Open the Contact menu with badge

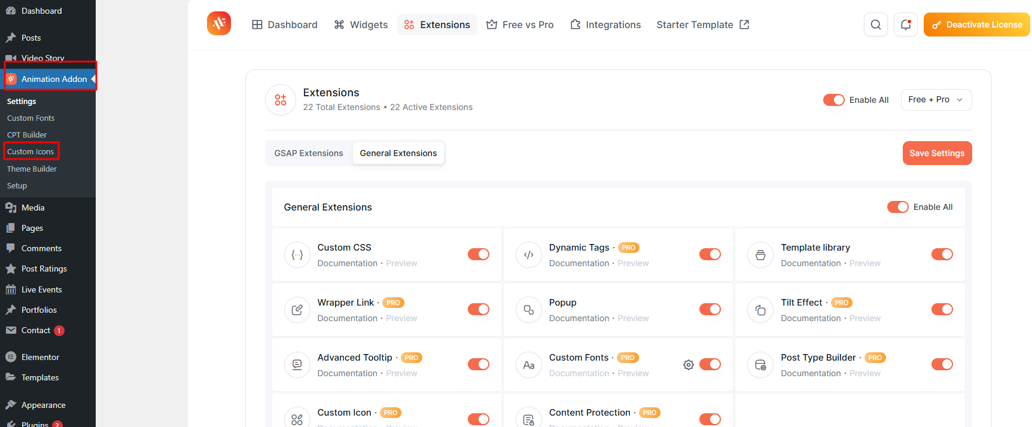pos(48,330)
